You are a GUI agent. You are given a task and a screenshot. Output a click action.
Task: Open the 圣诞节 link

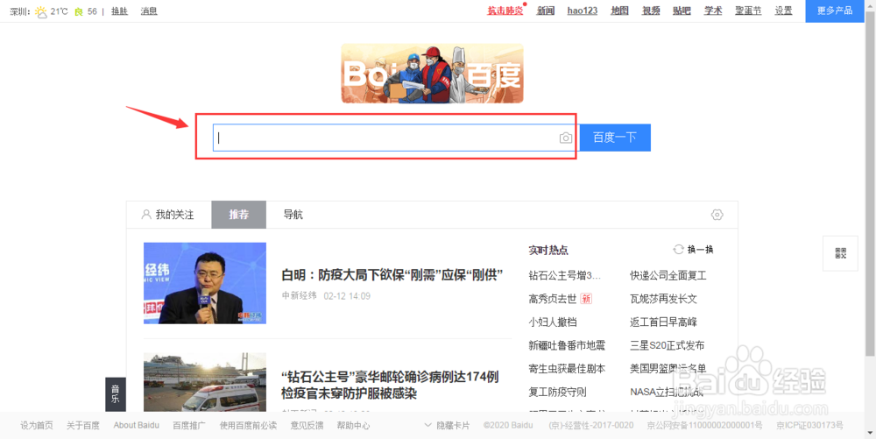pyautogui.click(x=748, y=11)
